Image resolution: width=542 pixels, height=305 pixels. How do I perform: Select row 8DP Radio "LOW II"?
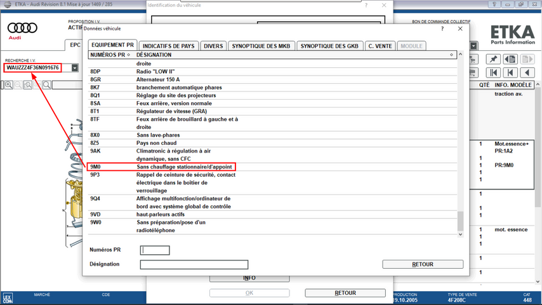272,72
